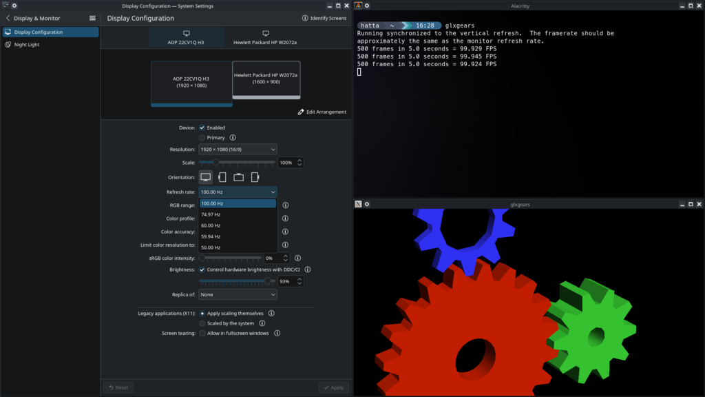Maximize the Alacritty window
The image size is (705, 397).
click(691, 6)
